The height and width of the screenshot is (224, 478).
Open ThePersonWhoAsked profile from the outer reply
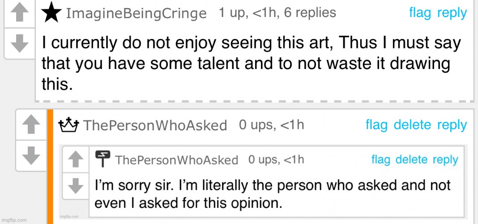click(155, 125)
